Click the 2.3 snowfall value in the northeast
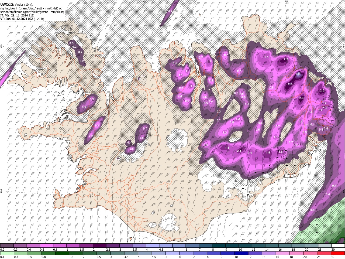345x259 pixels. point(286,59)
